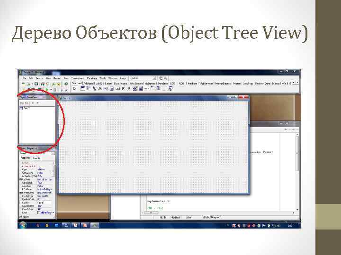Expand the Anchors property node
The image size is (341, 255).
(20, 179)
